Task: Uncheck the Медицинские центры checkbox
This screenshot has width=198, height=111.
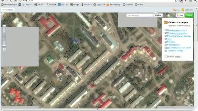Action: 166,33
